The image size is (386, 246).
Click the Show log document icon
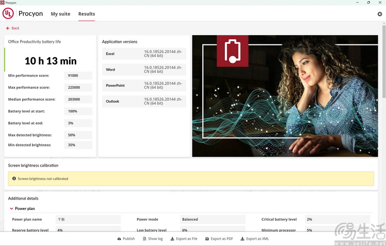145,239
